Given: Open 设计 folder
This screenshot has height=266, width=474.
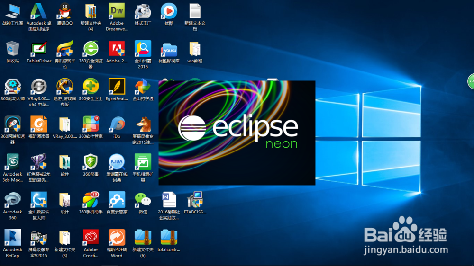Looking at the screenshot, I should coord(64,200).
